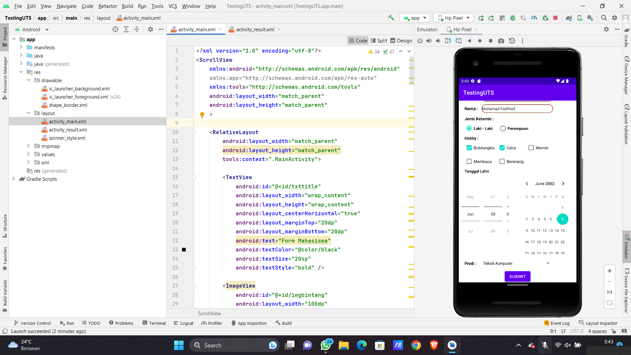Viewport: 631px width, 355px height.
Task: Uncheck the Bulutangkis checkbox
Action: click(x=469, y=148)
